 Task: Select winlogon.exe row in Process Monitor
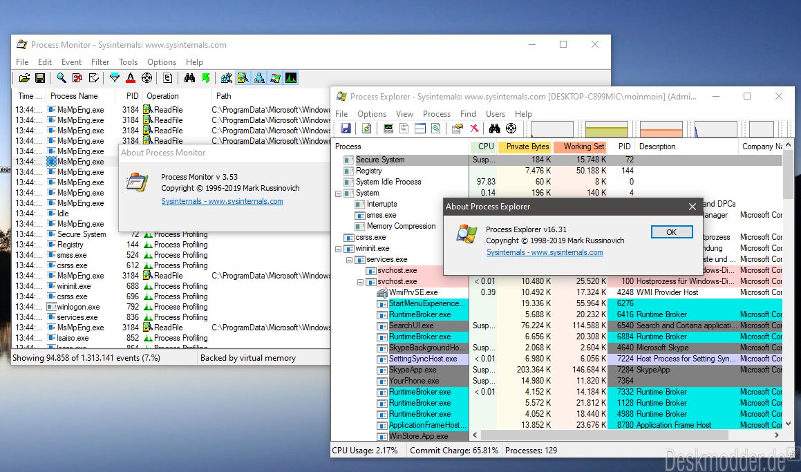pyautogui.click(x=172, y=307)
